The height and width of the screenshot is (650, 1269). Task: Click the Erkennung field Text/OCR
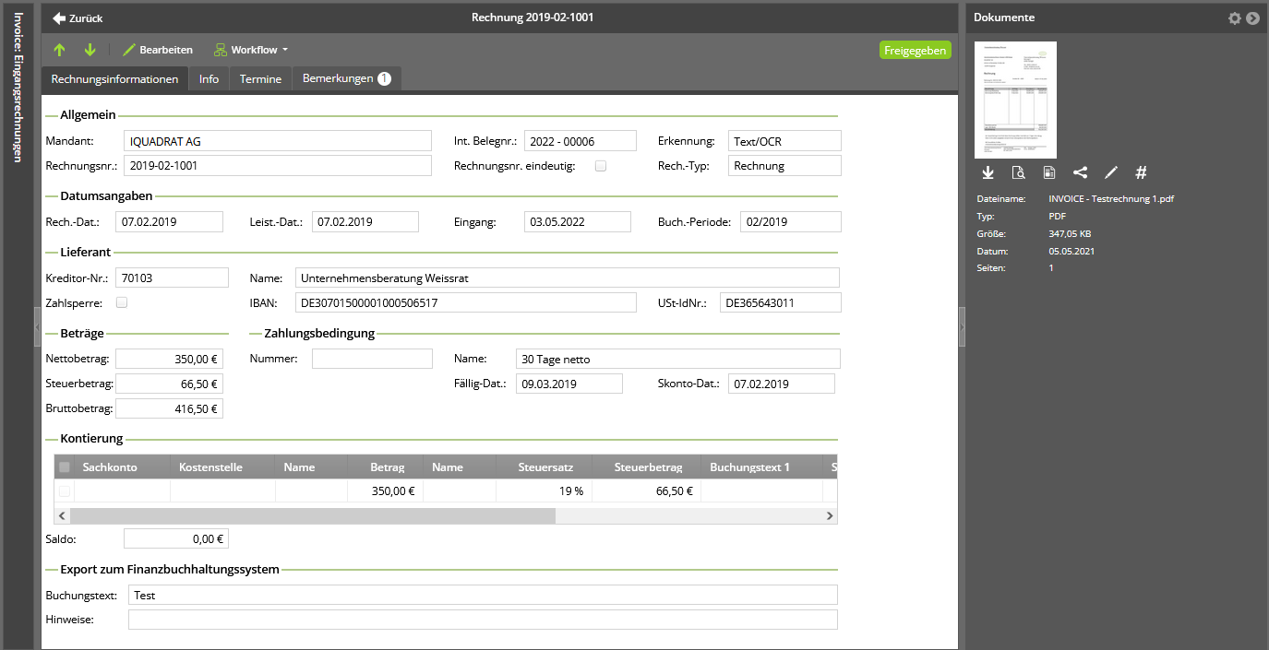[x=784, y=141]
